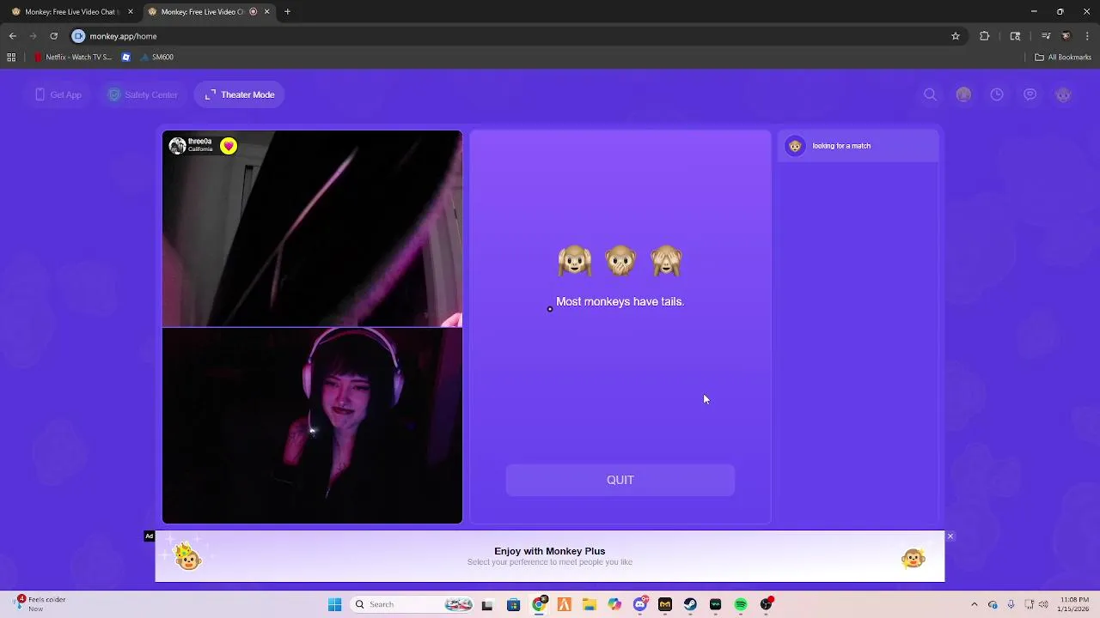Open the Netflix bookmark
Image resolution: width=1100 pixels, height=618 pixels.
click(x=73, y=58)
